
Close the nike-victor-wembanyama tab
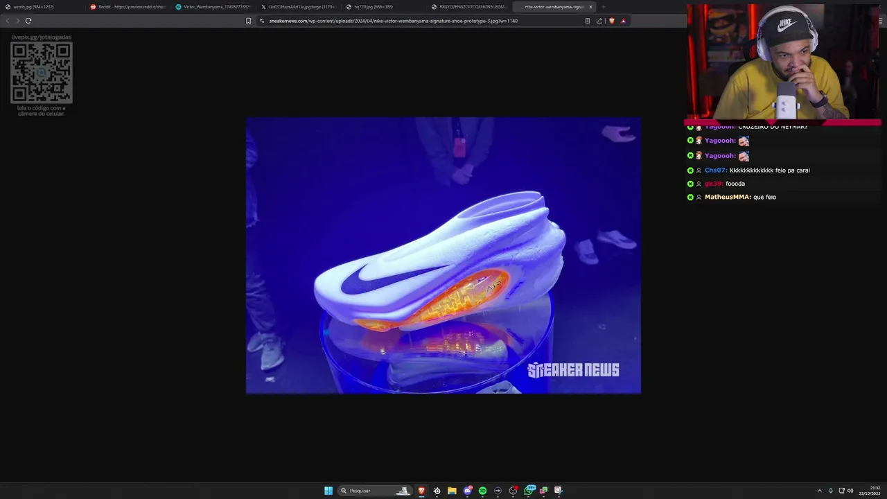(590, 7)
